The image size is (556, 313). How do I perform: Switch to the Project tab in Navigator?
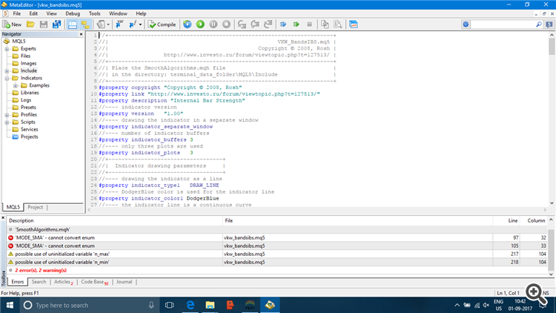[x=36, y=207]
